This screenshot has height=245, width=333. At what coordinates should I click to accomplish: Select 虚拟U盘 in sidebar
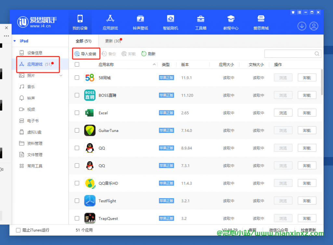click(34, 132)
